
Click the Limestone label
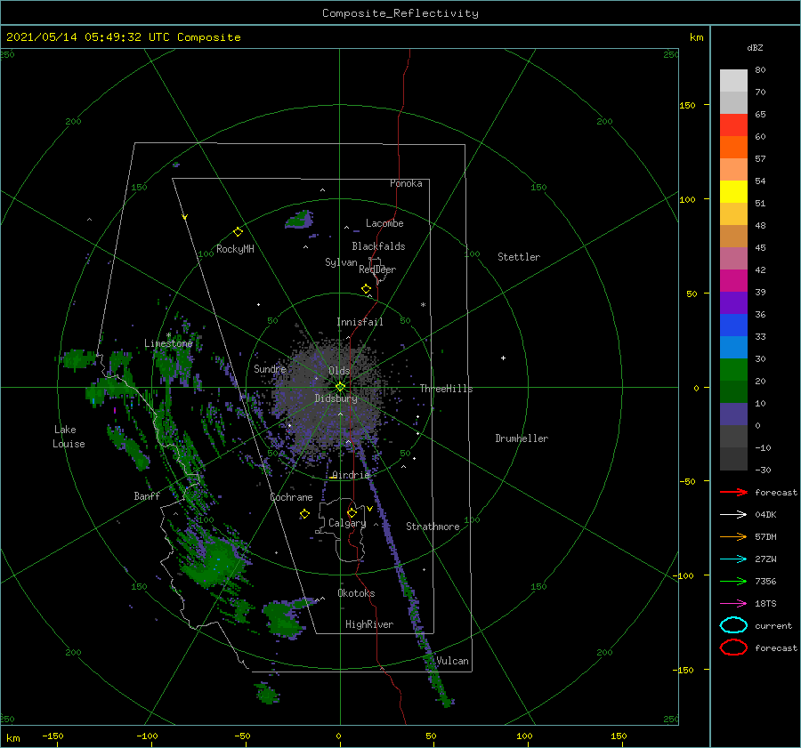click(168, 343)
